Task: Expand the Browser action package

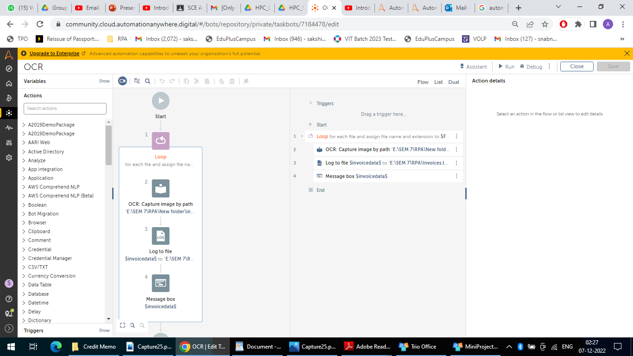Action: tap(24, 222)
